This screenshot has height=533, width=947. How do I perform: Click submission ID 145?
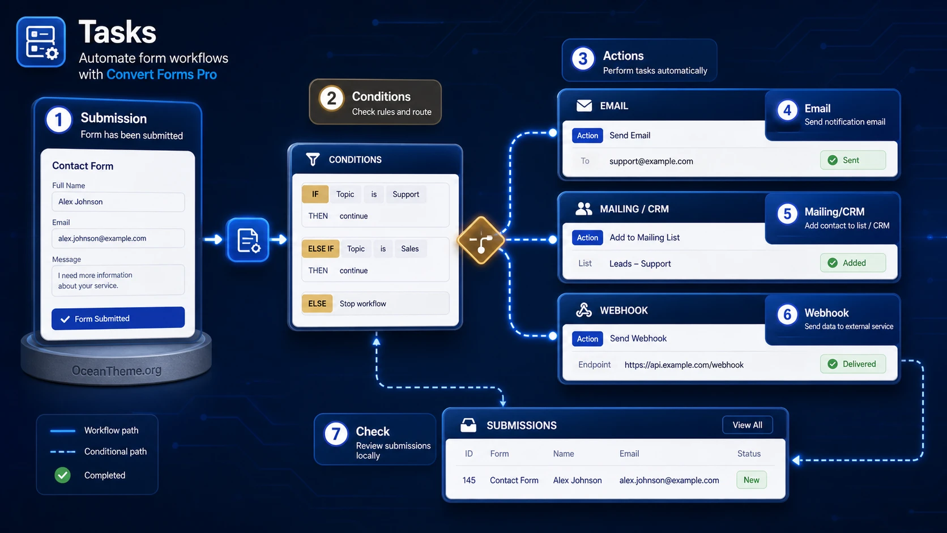click(x=469, y=480)
